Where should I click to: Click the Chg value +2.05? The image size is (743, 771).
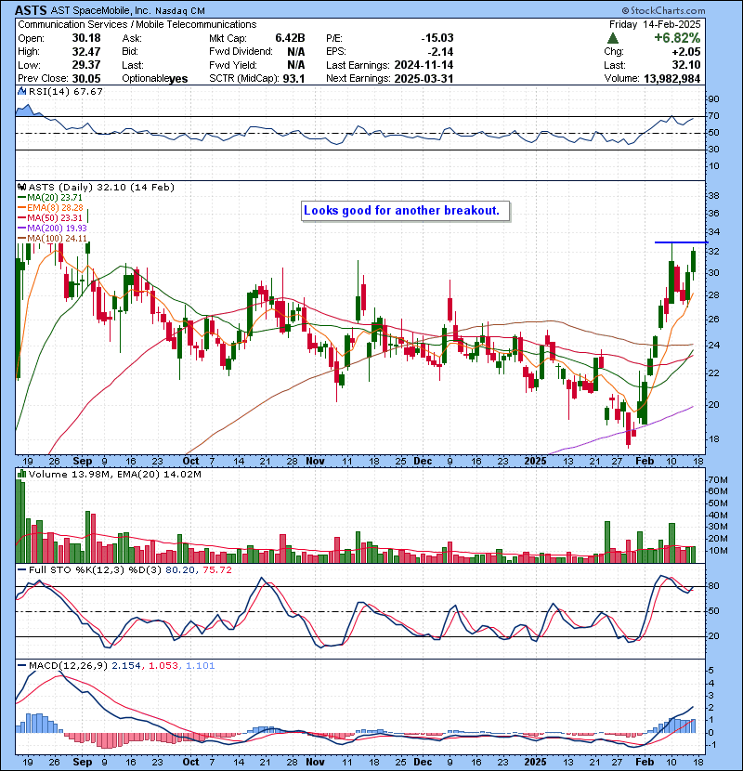(687, 52)
